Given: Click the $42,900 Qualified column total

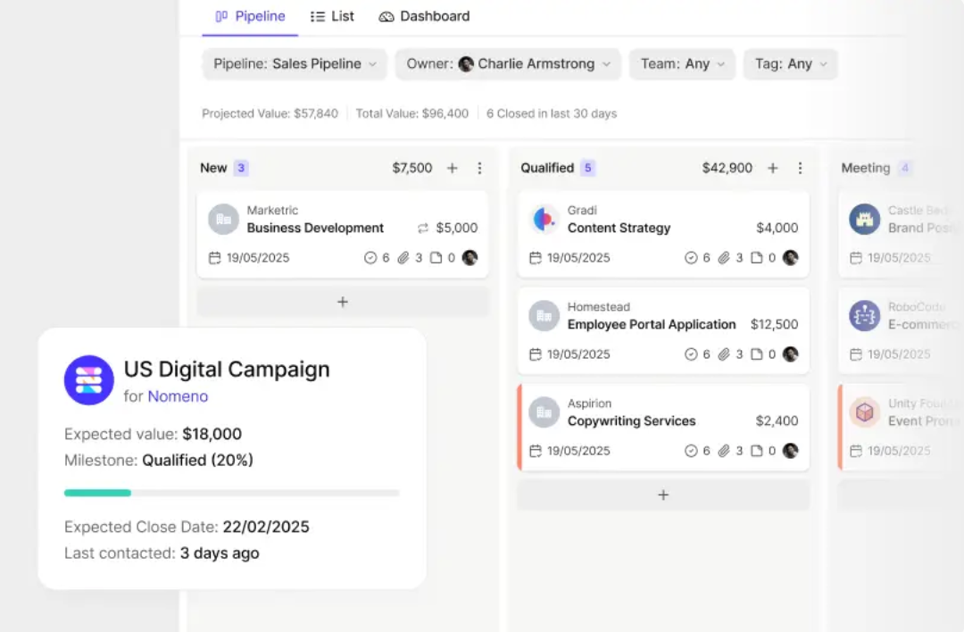Looking at the screenshot, I should [x=727, y=168].
